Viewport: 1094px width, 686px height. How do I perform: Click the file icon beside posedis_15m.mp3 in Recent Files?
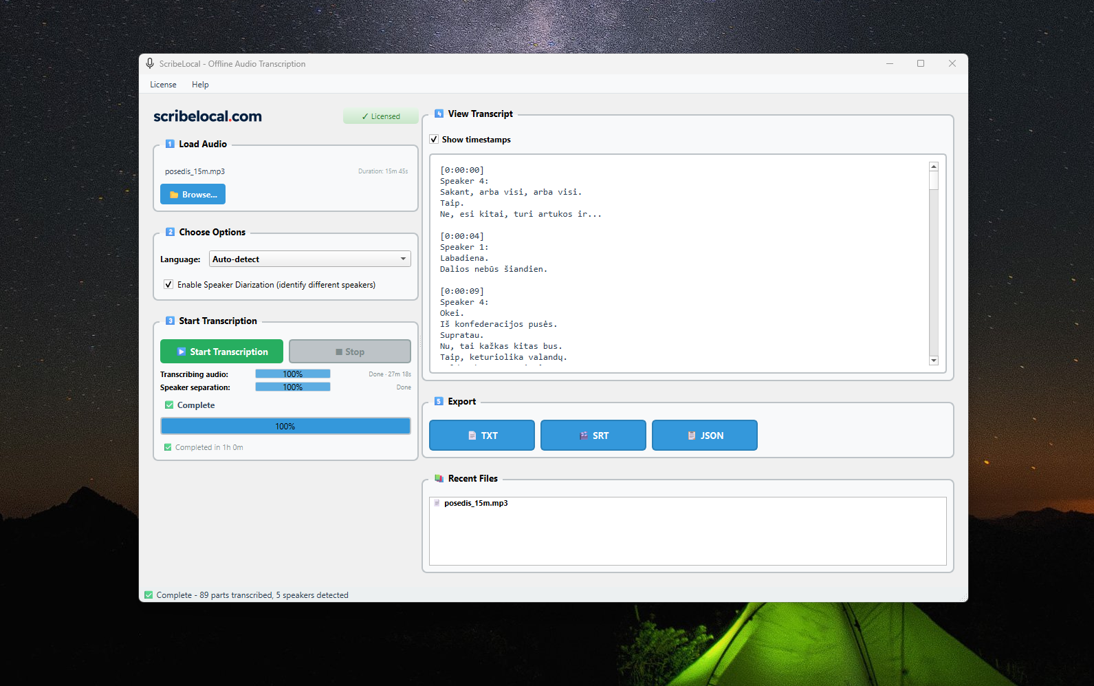coord(437,503)
